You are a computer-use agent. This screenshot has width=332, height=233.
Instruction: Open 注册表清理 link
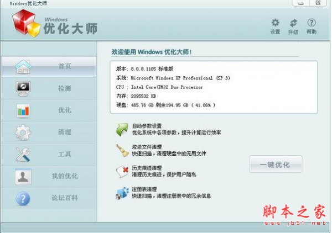(144, 189)
